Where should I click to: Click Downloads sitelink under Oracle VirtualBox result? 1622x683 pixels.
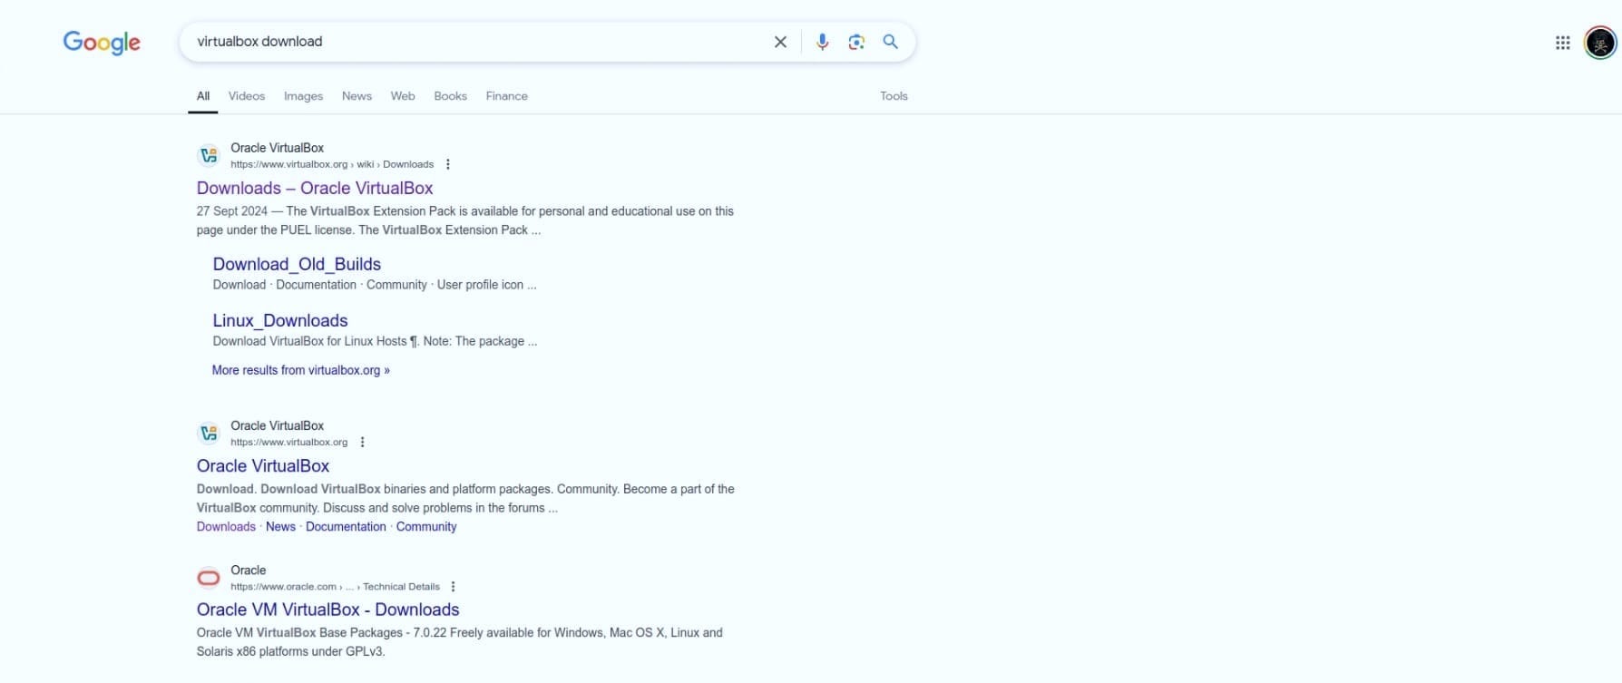tap(226, 527)
